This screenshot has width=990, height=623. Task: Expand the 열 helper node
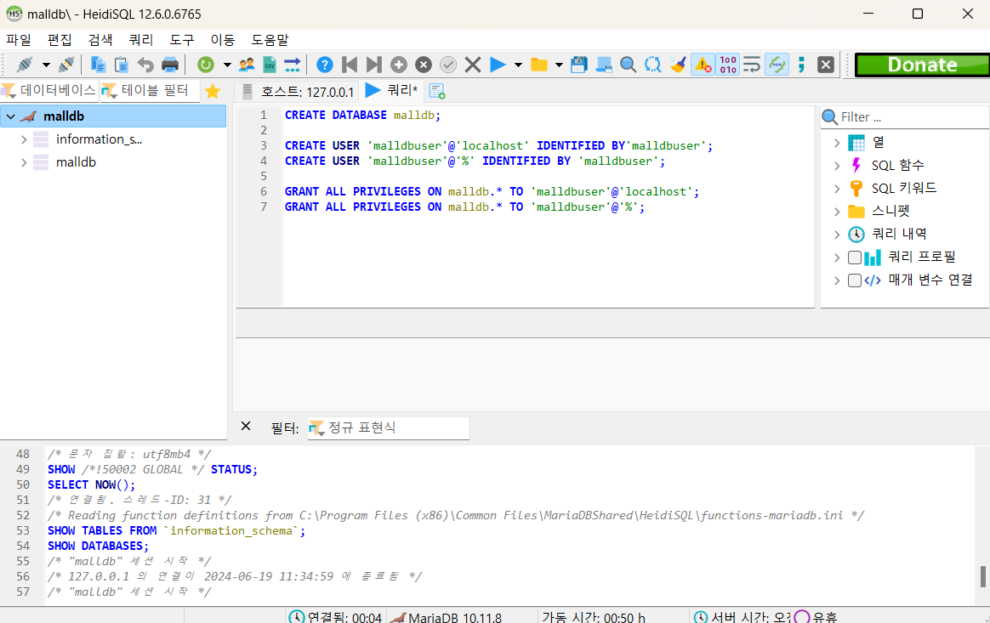click(837, 143)
